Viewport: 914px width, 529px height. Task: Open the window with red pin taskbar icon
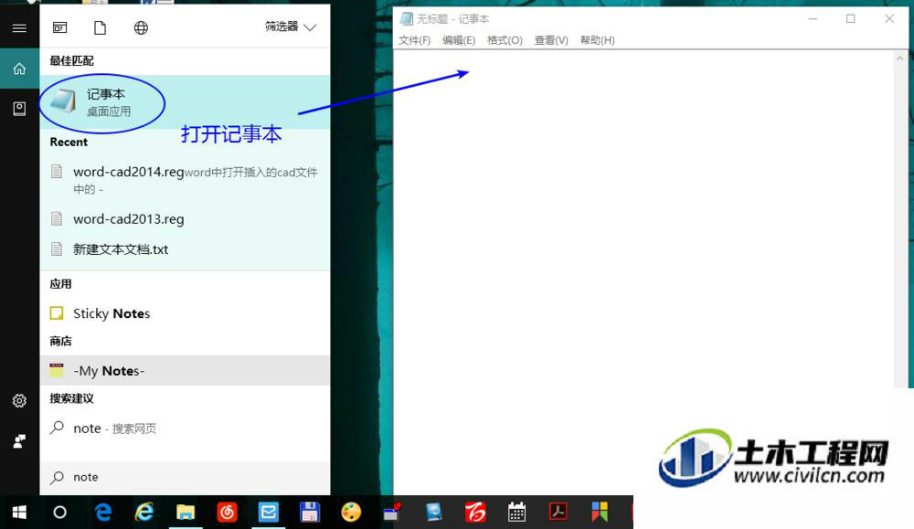point(392,513)
